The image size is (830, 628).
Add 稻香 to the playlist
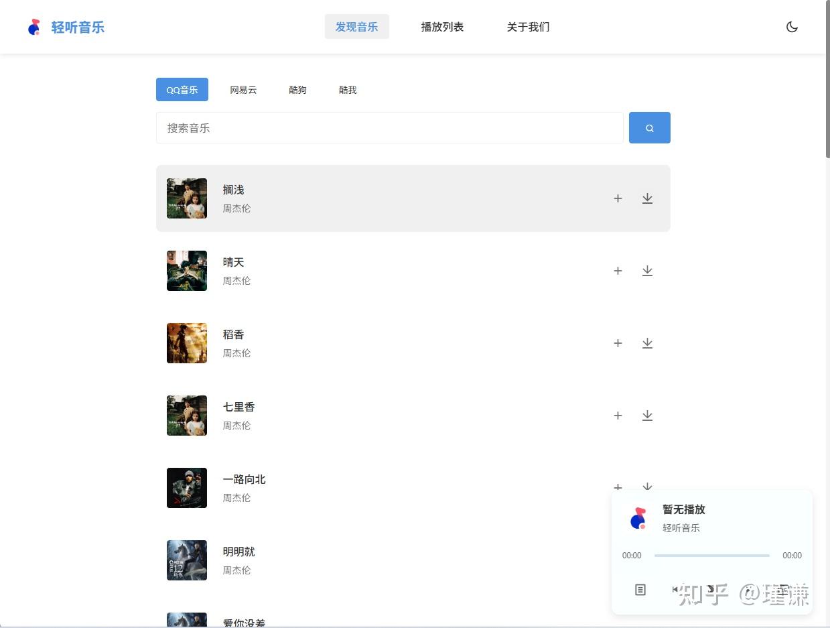pyautogui.click(x=618, y=343)
